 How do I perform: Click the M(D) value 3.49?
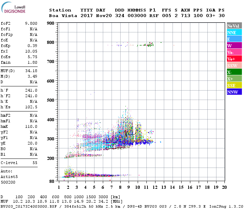pos(32,77)
